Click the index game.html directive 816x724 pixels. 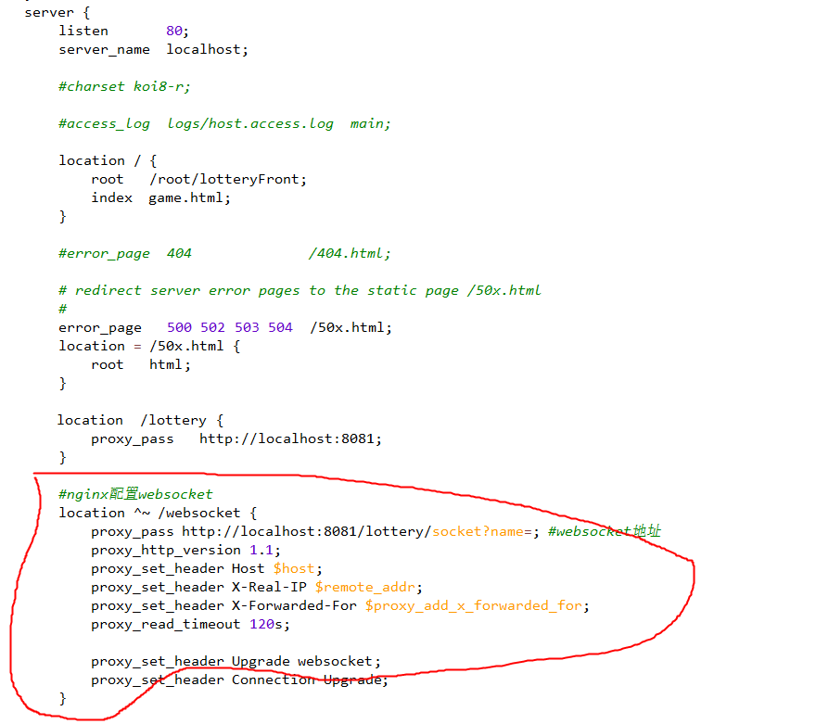(159, 197)
